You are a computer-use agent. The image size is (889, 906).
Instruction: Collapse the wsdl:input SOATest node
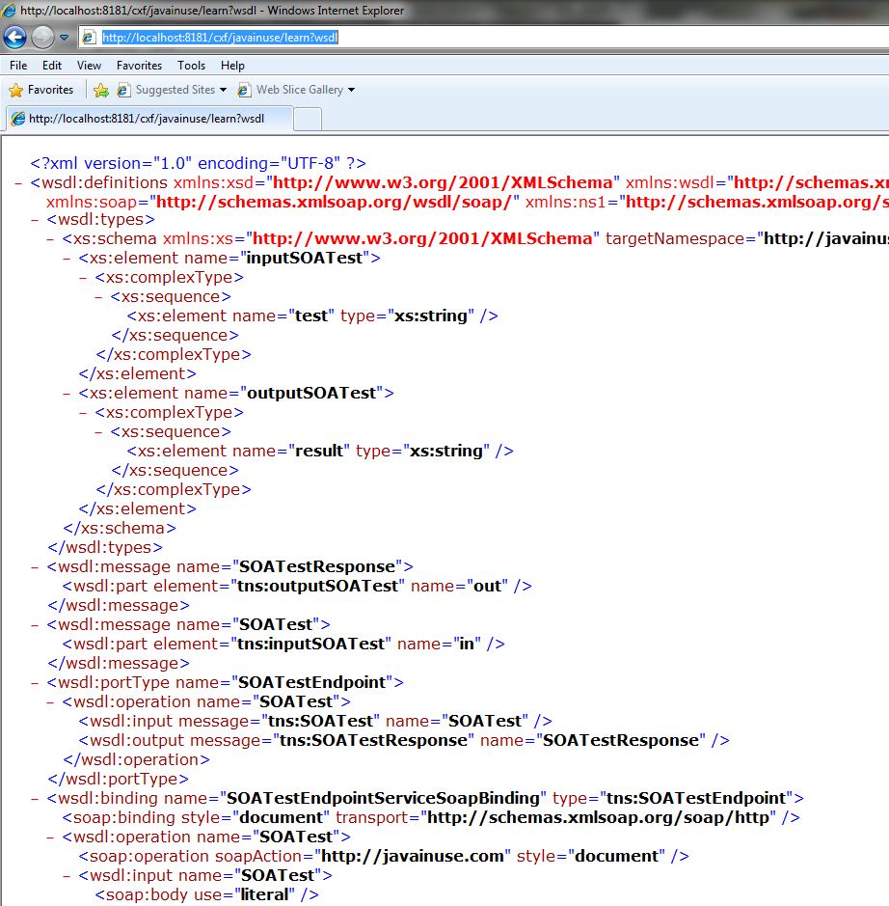[x=67, y=876]
